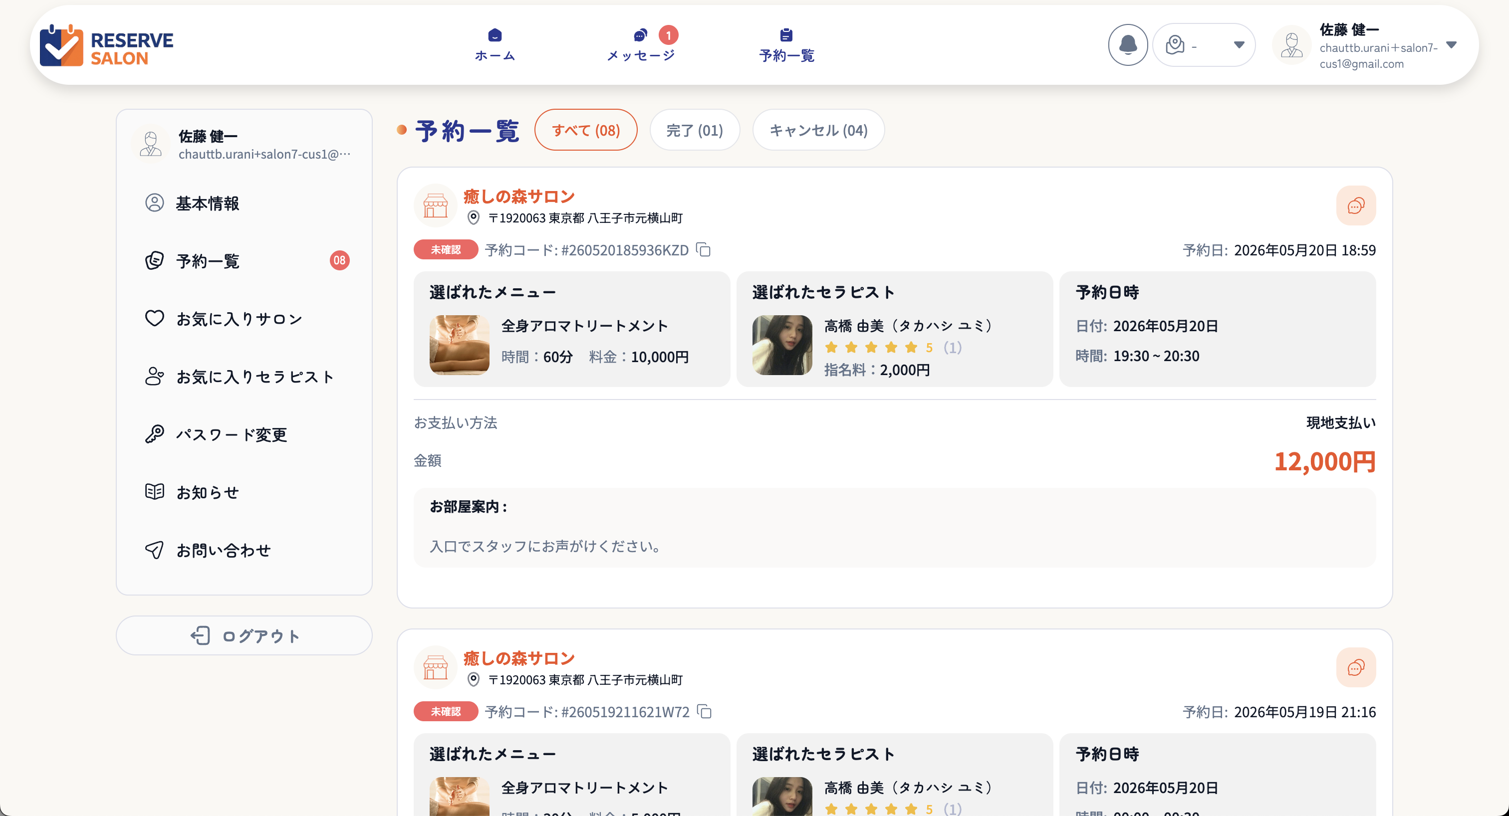The height and width of the screenshot is (816, 1509).
Task: Open the notification bell
Action: click(x=1127, y=45)
